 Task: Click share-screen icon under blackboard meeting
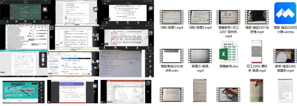click(26, 21)
